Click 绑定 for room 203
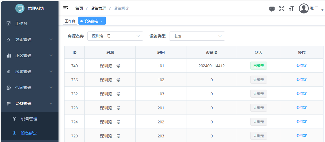Screen dimensions: 325x142 (302, 136)
